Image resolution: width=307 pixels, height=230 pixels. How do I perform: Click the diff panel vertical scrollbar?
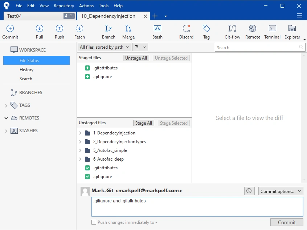[304, 118]
